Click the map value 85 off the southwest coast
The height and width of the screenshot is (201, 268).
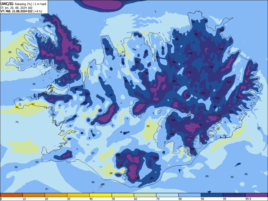37,162
